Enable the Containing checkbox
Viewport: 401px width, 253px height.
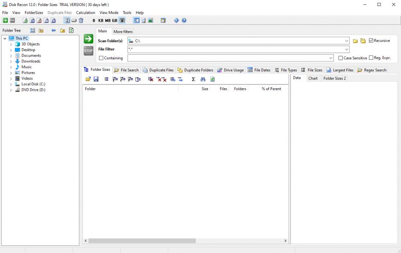101,58
